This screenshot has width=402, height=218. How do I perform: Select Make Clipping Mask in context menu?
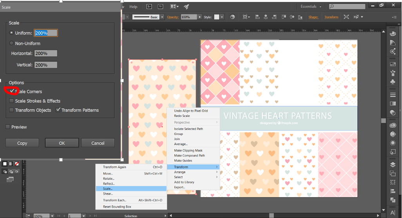coord(188,151)
